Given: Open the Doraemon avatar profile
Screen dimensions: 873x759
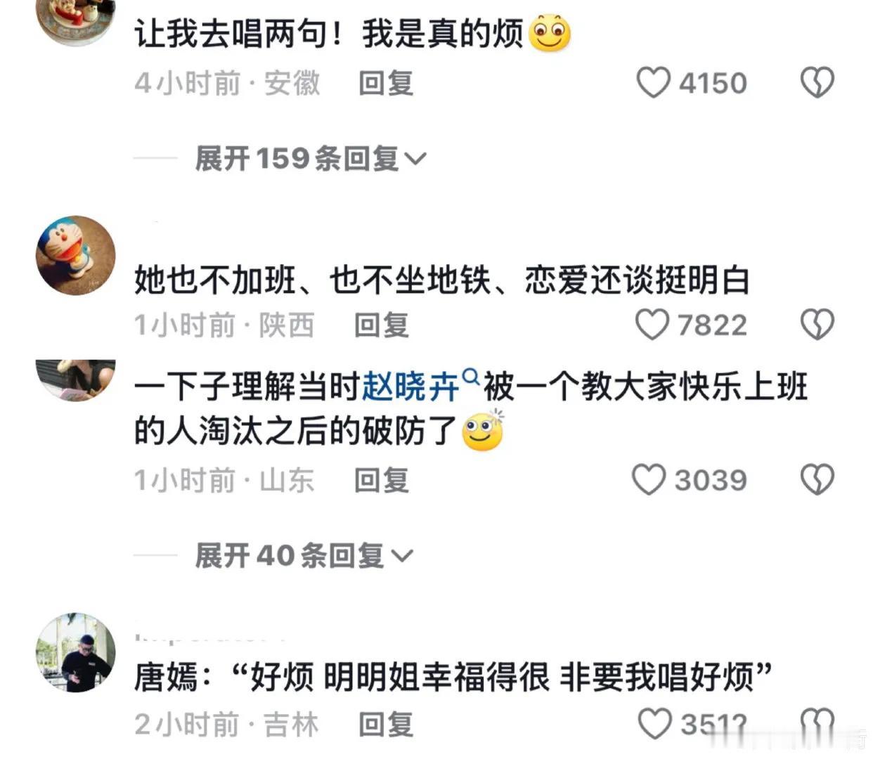Looking at the screenshot, I should [x=76, y=255].
